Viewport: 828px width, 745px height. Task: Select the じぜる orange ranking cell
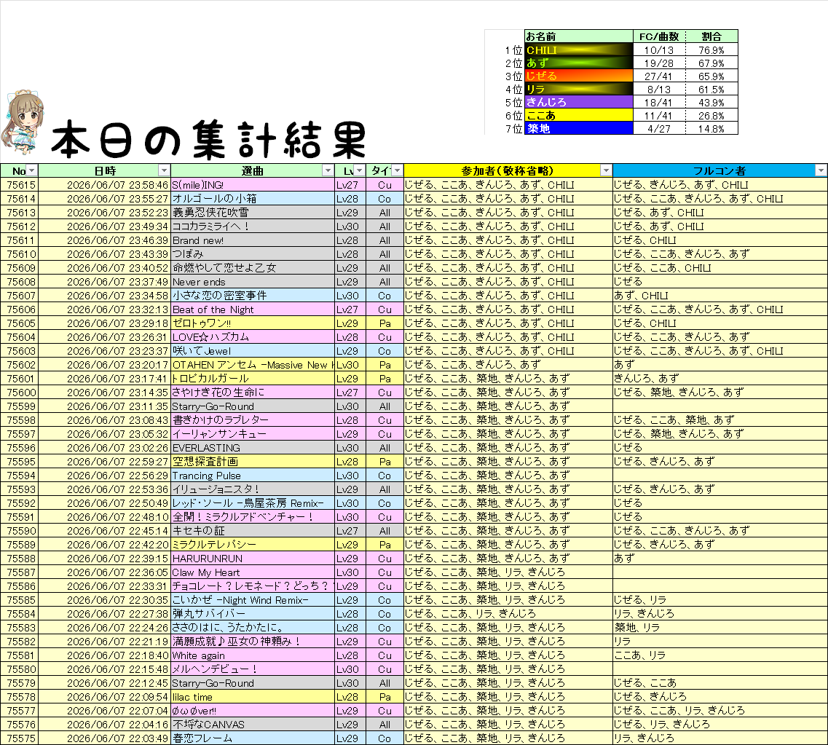click(579, 76)
